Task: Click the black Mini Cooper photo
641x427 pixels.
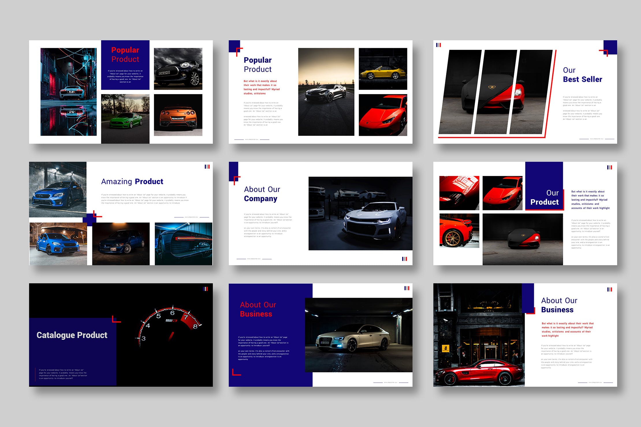Action: (178, 69)
